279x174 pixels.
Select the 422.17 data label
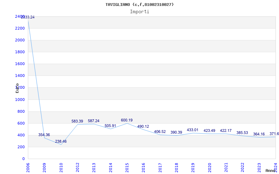coord(226,131)
